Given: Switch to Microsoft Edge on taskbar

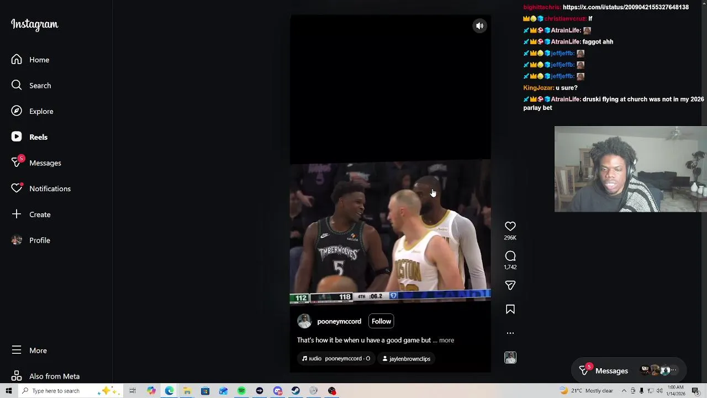Looking at the screenshot, I should 169,391.
